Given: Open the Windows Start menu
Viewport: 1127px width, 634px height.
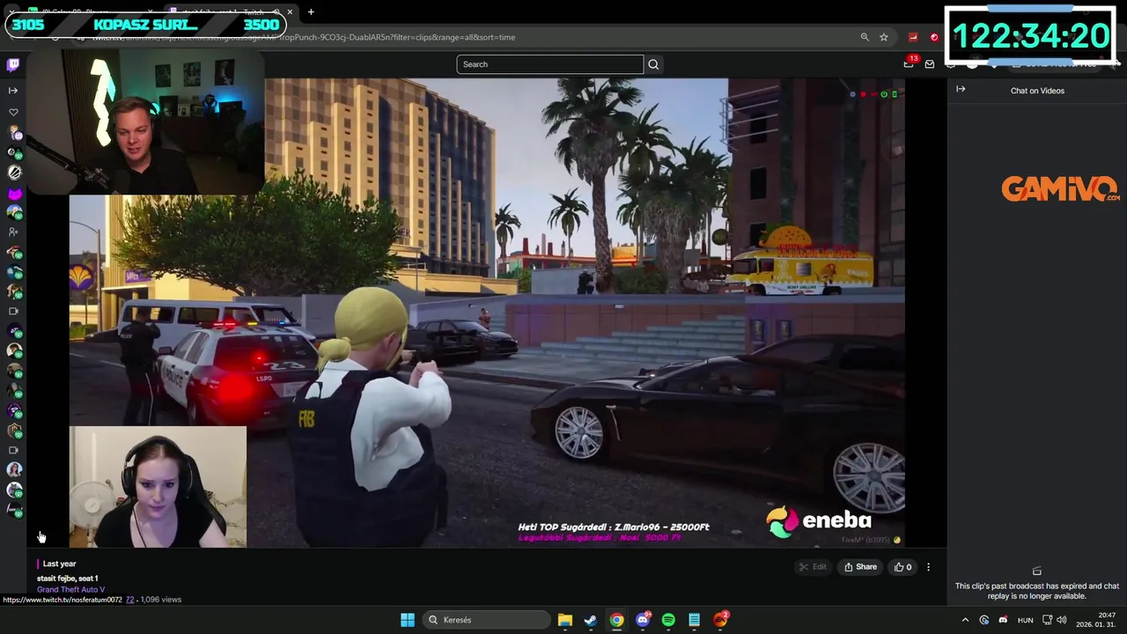Looking at the screenshot, I should pyautogui.click(x=408, y=620).
